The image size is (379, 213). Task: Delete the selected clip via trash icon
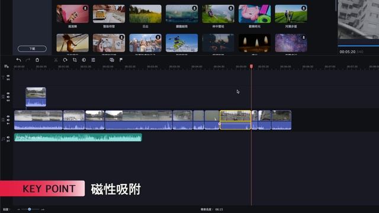point(37,60)
